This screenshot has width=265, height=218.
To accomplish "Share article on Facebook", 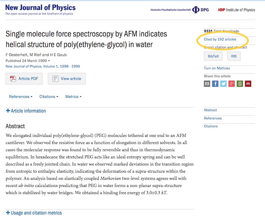I will (x=215, y=84).
